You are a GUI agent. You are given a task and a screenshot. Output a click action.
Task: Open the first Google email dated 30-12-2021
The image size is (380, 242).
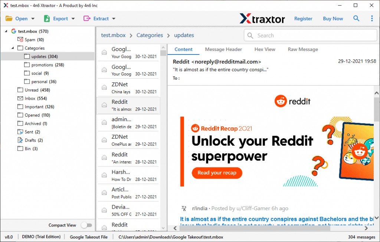[128, 53]
